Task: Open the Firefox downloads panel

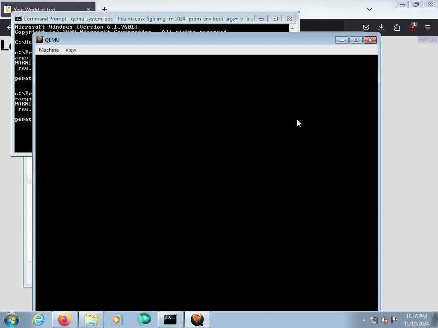Action: click(x=381, y=27)
